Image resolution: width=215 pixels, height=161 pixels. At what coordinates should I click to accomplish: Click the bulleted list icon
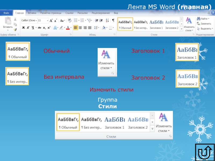pyautogui.click(x=76, y=20)
